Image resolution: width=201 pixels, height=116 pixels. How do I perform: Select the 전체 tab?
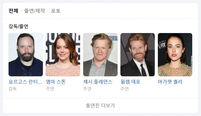click(x=13, y=11)
